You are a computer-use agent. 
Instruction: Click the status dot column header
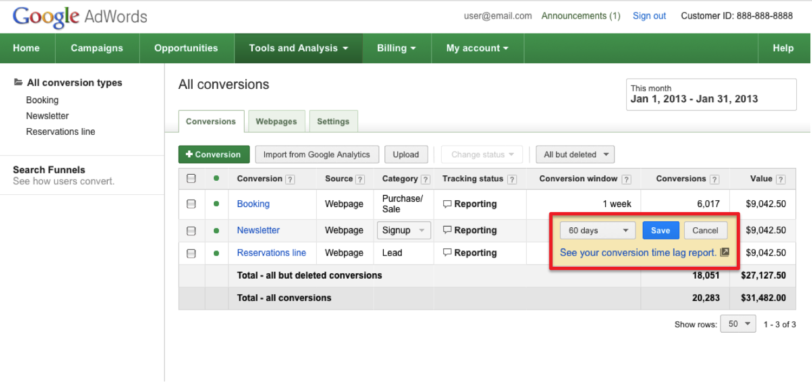(x=217, y=178)
